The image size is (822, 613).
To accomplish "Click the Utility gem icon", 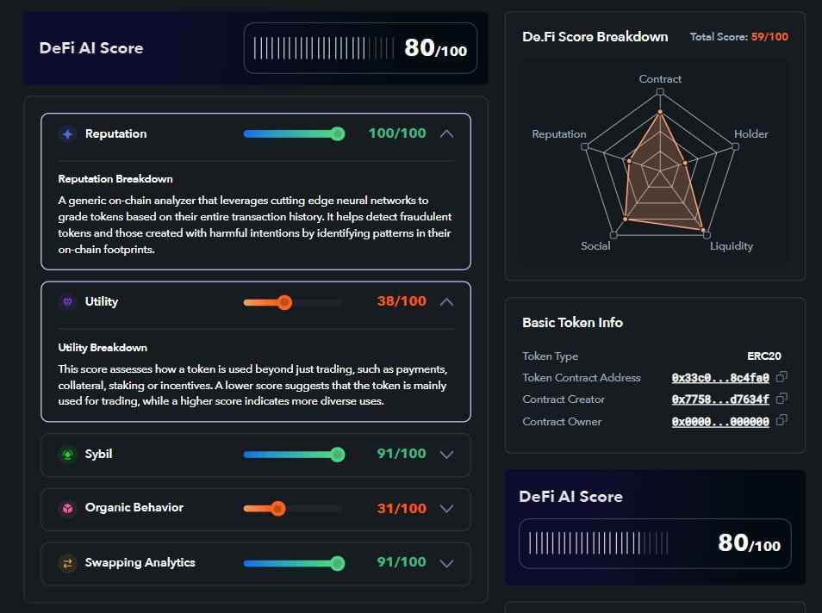I will coord(67,302).
